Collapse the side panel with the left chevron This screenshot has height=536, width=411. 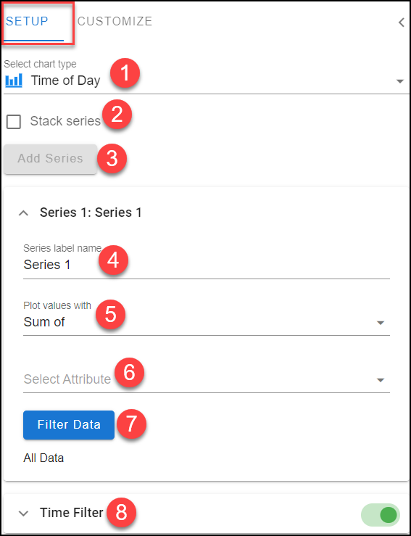pyautogui.click(x=402, y=22)
